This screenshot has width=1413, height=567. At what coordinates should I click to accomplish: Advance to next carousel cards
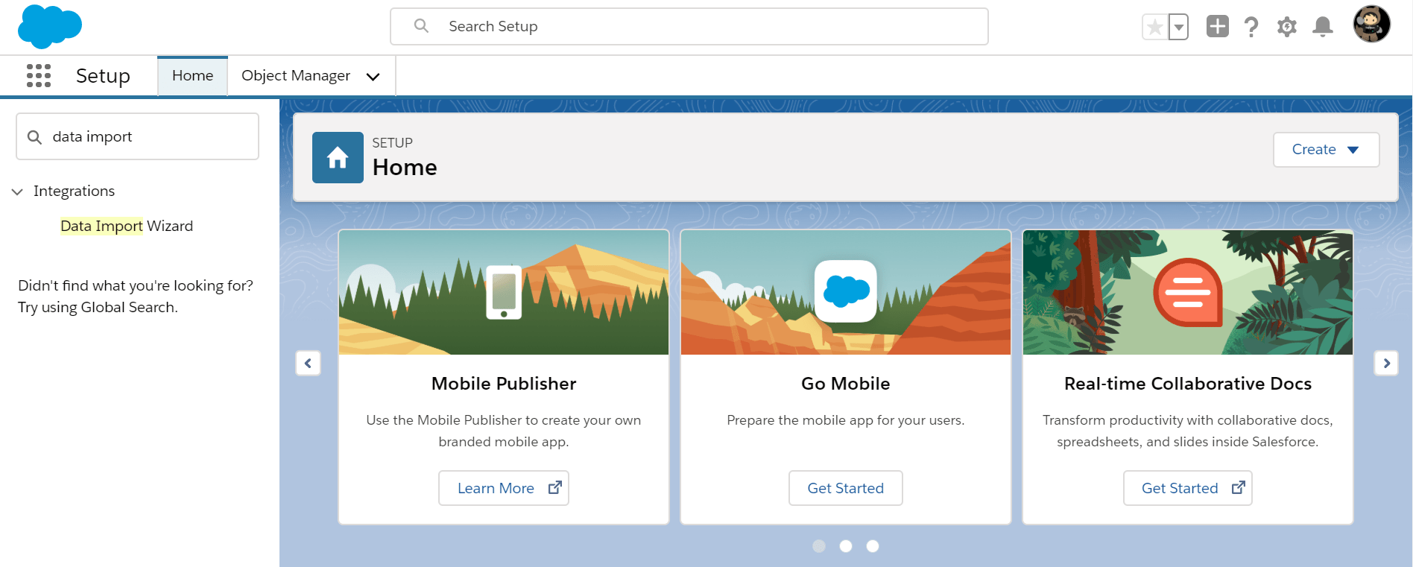point(1386,364)
